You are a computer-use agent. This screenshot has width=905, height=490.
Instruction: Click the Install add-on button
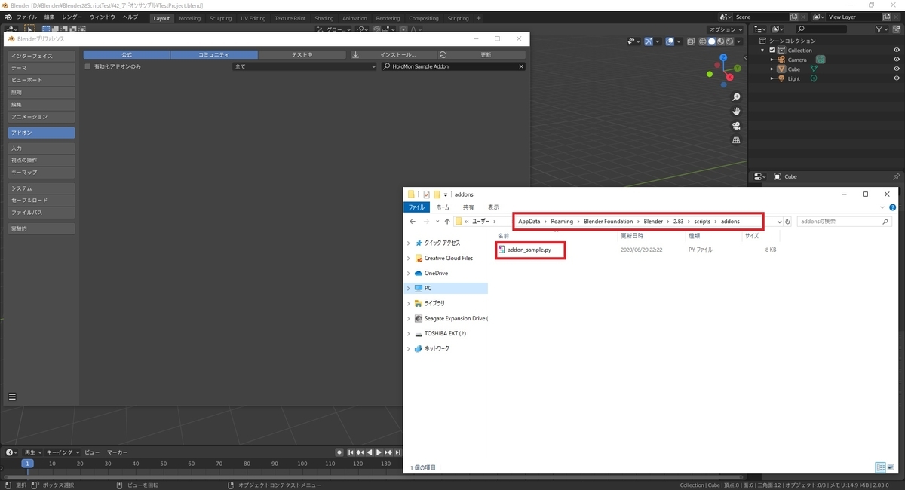(393, 54)
